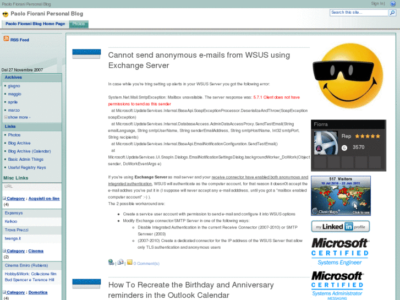Collapse the Domotica category group
The height and width of the screenshot is (300, 400).
tap(4, 292)
